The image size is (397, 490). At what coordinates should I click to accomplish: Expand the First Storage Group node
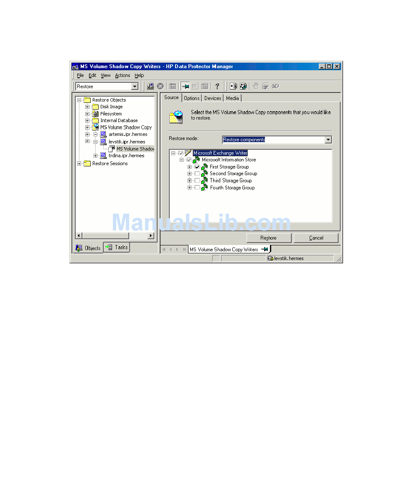pos(190,167)
